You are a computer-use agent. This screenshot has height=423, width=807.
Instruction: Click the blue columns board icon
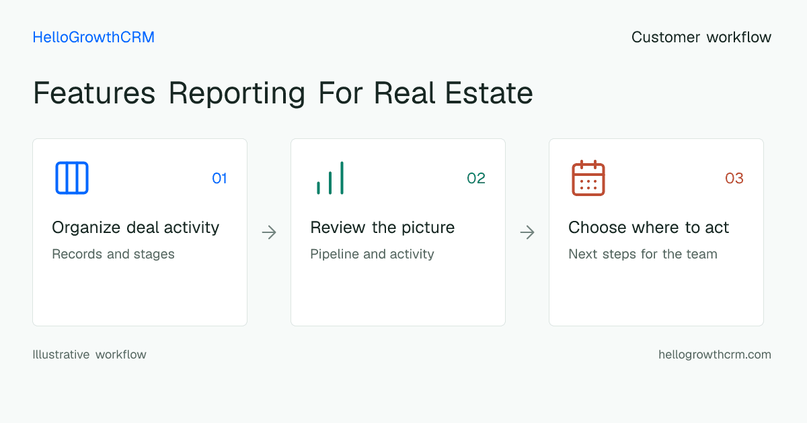pyautogui.click(x=72, y=178)
